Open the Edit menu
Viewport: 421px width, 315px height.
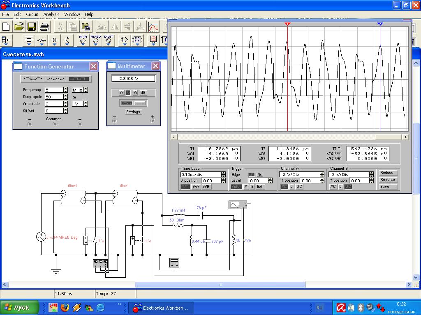tap(17, 14)
